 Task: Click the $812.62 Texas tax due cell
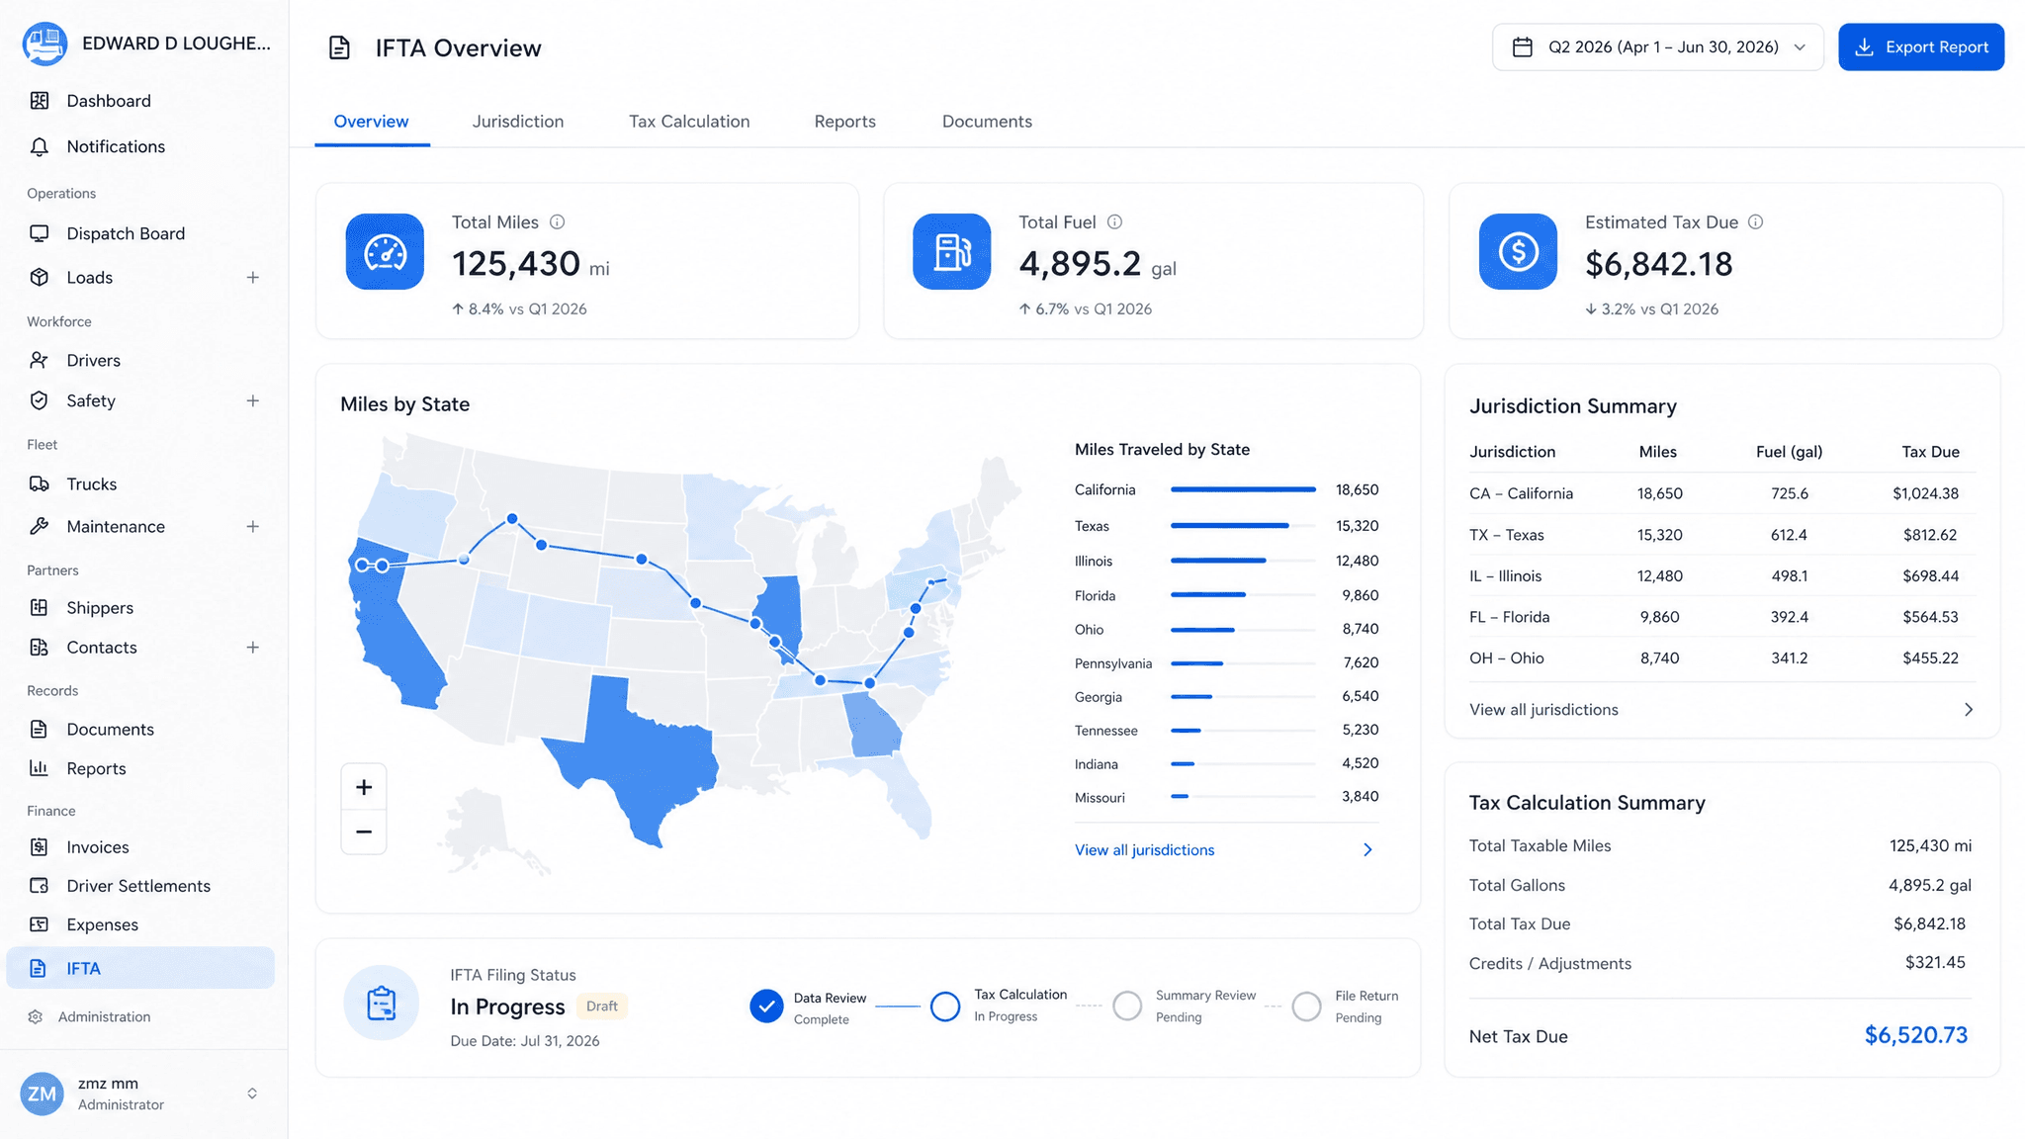coord(1929,535)
